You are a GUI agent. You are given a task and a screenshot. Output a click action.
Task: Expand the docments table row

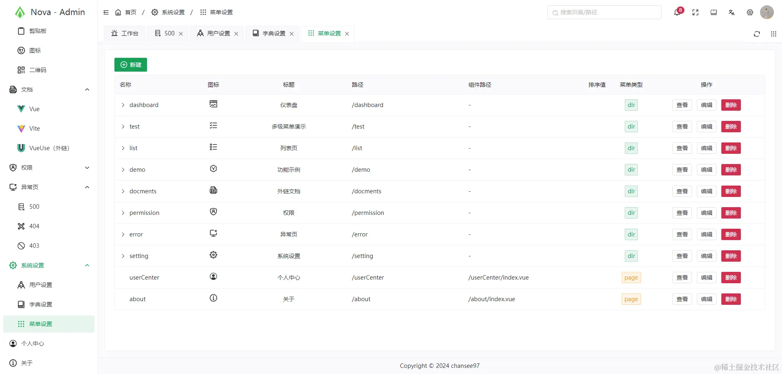[x=123, y=191]
